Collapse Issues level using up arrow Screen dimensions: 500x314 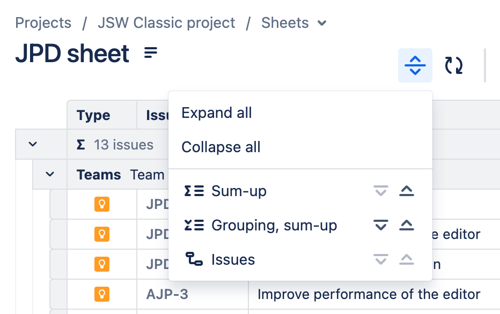407,260
